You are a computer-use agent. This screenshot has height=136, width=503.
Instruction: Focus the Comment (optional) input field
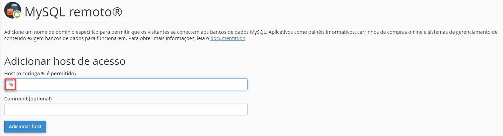pyautogui.click(x=126, y=109)
